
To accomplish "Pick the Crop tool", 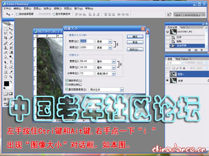I will (x=6, y=38).
